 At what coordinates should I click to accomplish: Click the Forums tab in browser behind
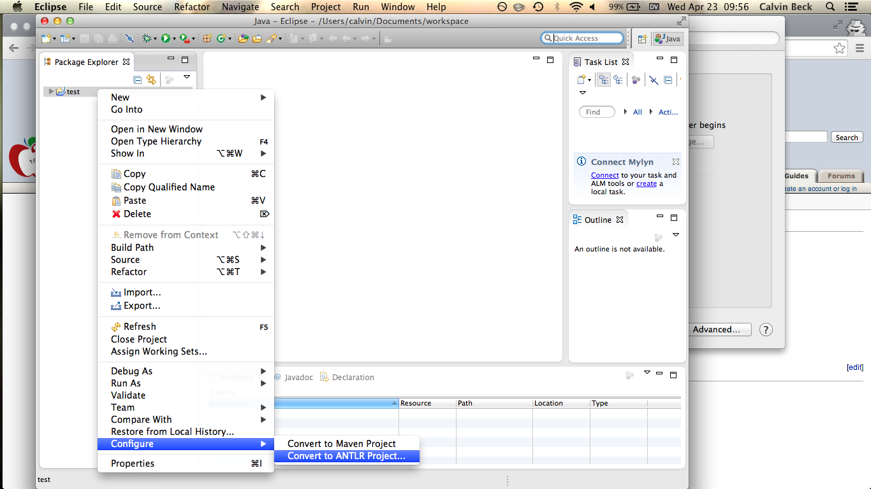pyautogui.click(x=841, y=176)
